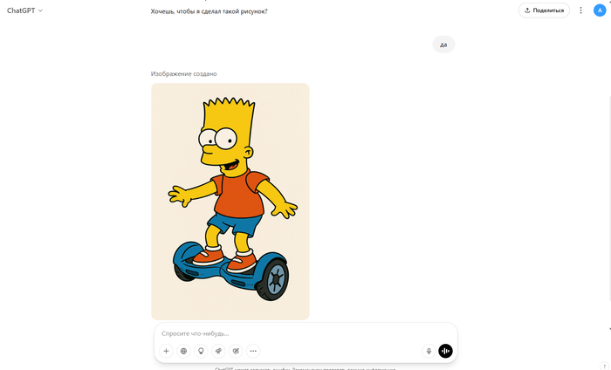Click the lightbulb reasoning icon
611x370 pixels.
(x=201, y=351)
